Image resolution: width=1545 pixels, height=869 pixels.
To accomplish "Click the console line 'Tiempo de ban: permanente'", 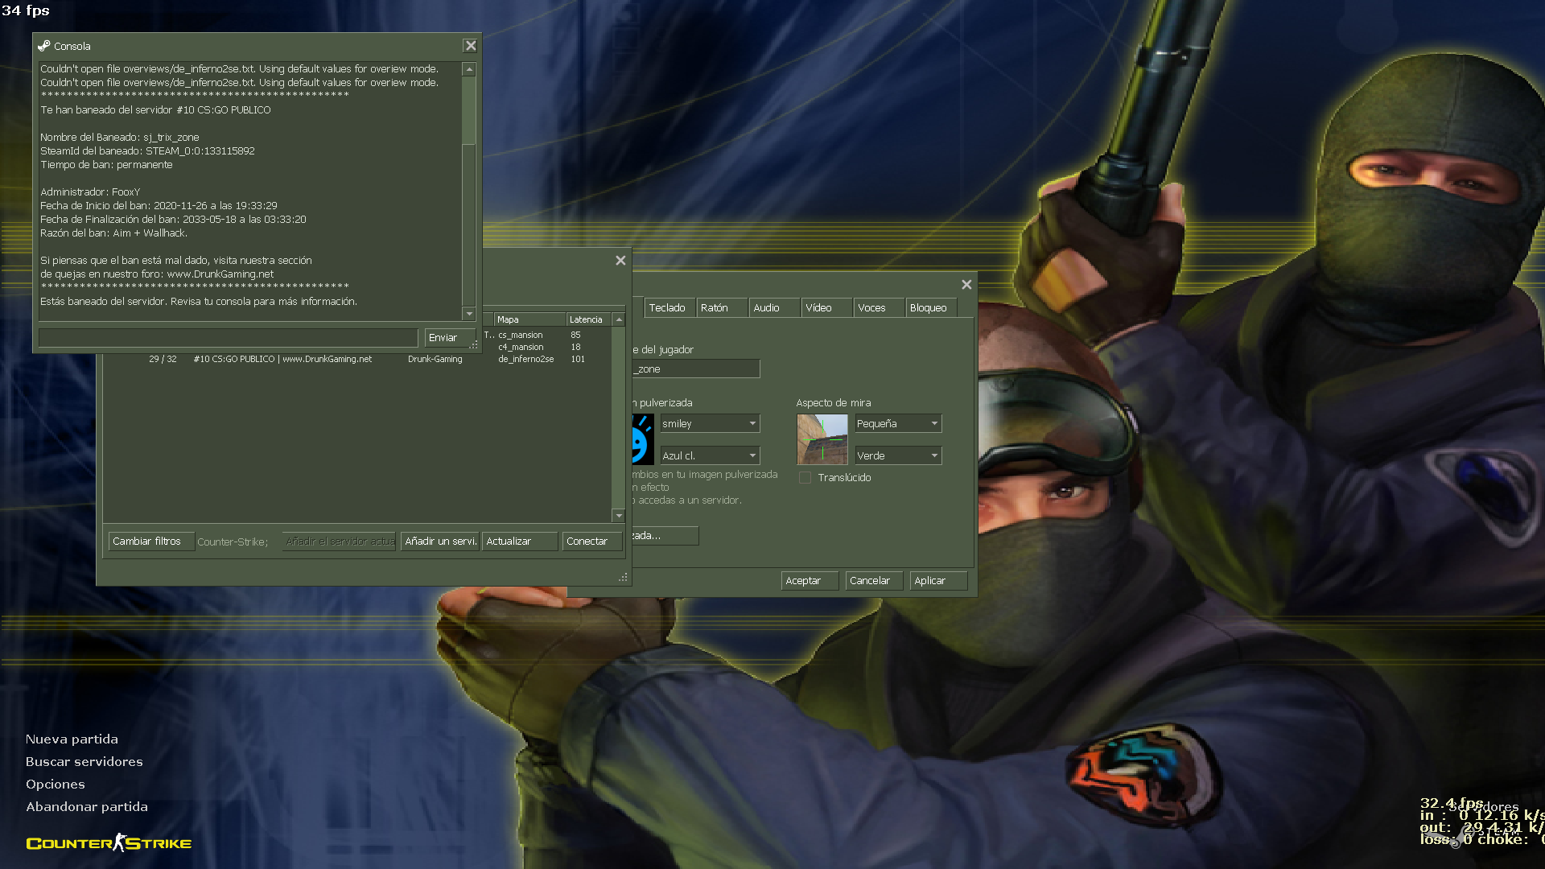I will (106, 165).
